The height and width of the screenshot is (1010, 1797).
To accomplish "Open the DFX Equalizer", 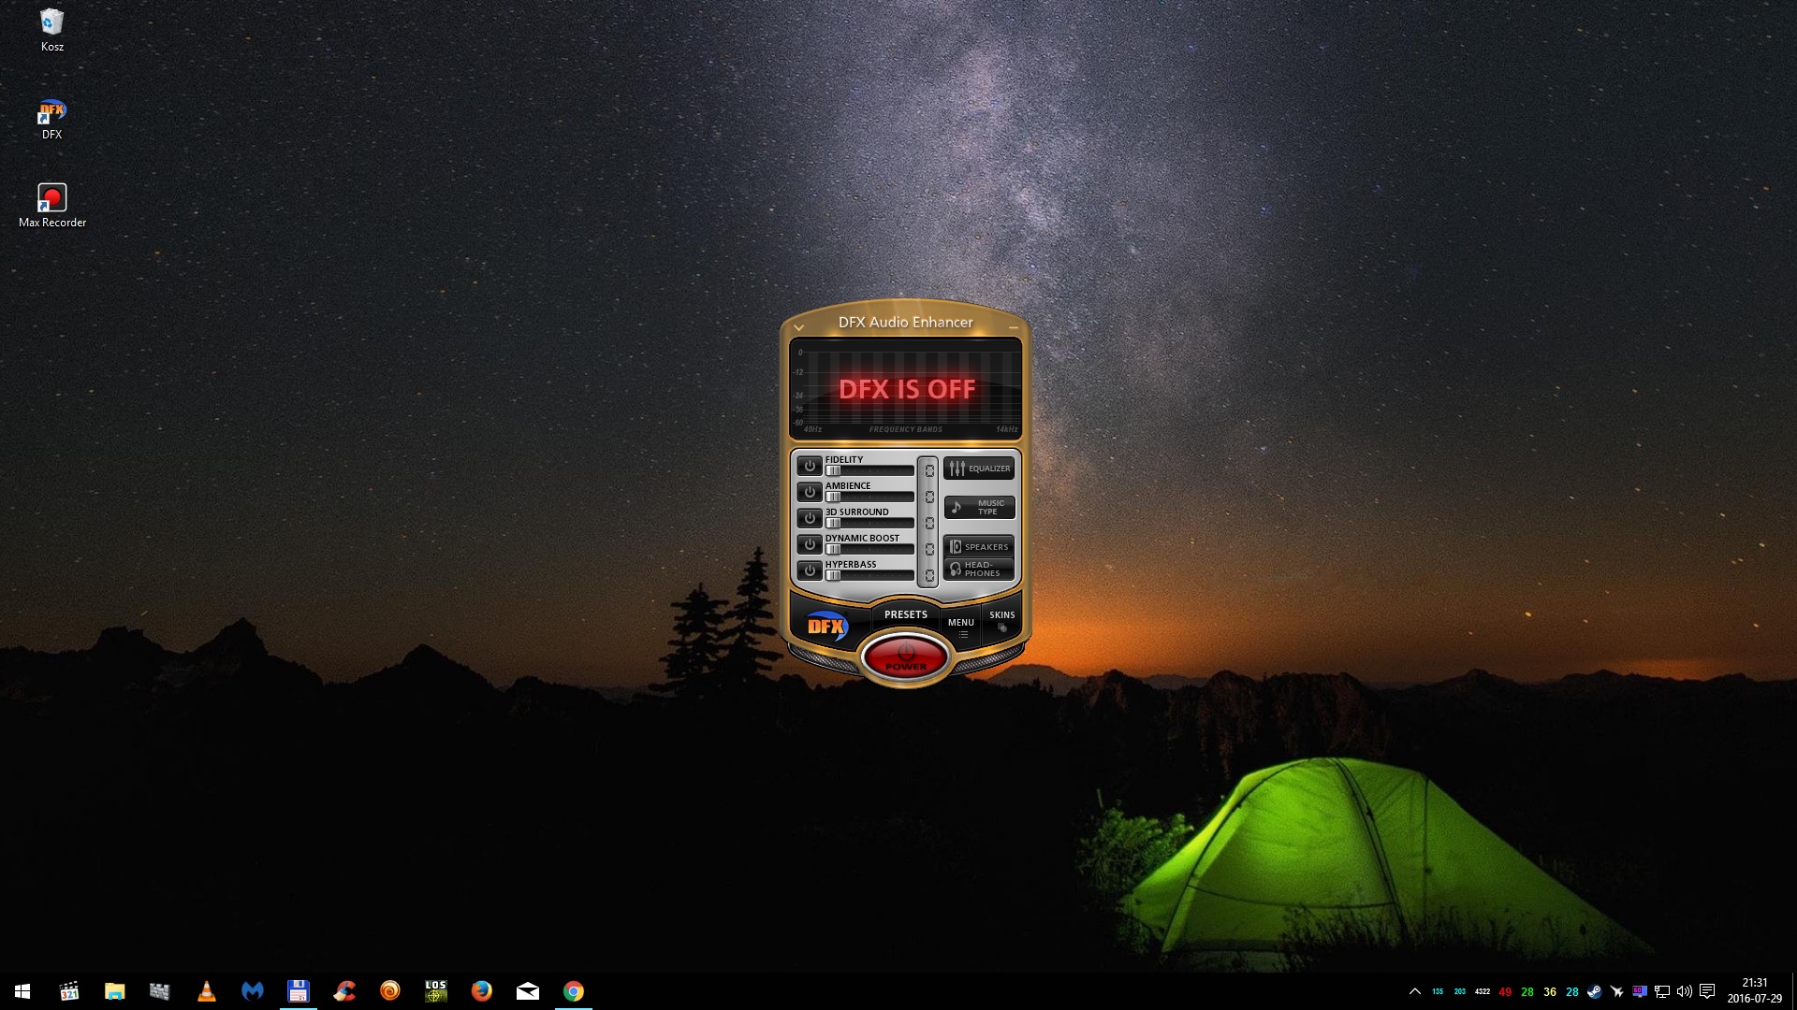I will point(979,469).
